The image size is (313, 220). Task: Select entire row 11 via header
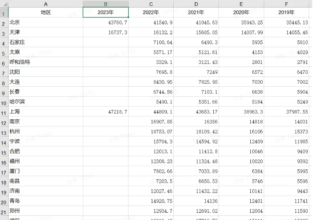click(4, 112)
